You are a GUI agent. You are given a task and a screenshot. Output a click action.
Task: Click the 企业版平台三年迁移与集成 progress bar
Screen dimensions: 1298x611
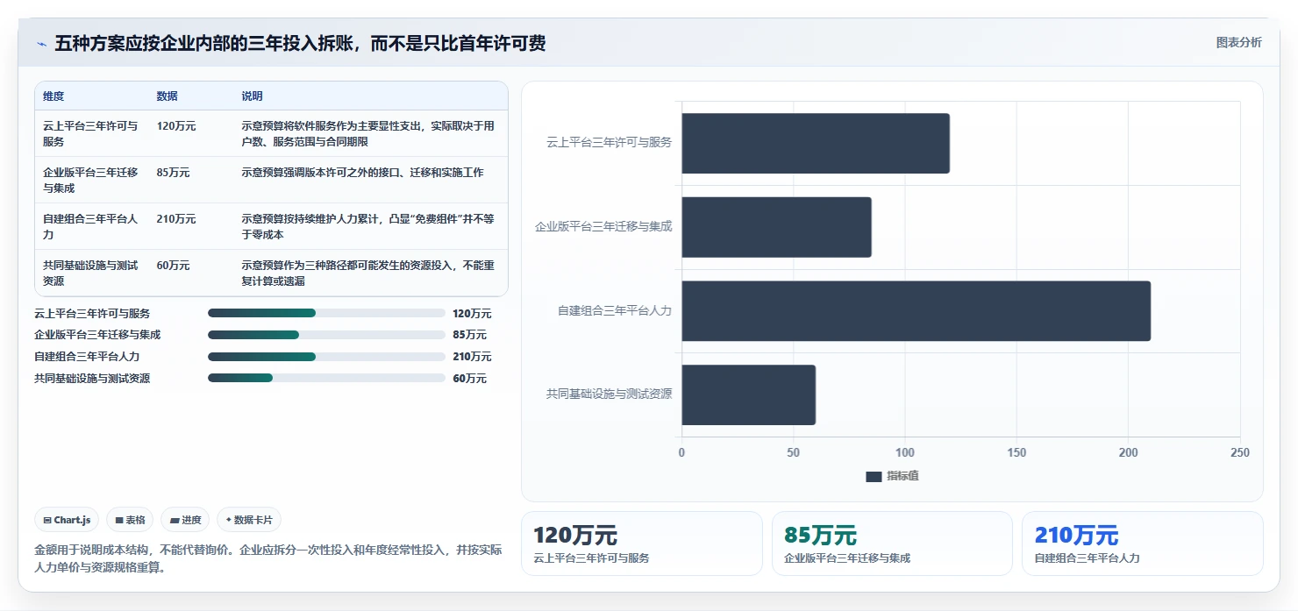click(x=326, y=335)
